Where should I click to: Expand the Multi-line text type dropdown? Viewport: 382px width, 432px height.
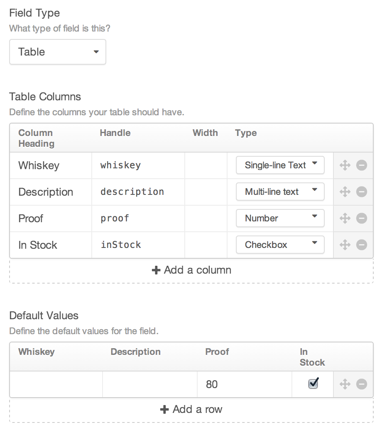(280, 192)
